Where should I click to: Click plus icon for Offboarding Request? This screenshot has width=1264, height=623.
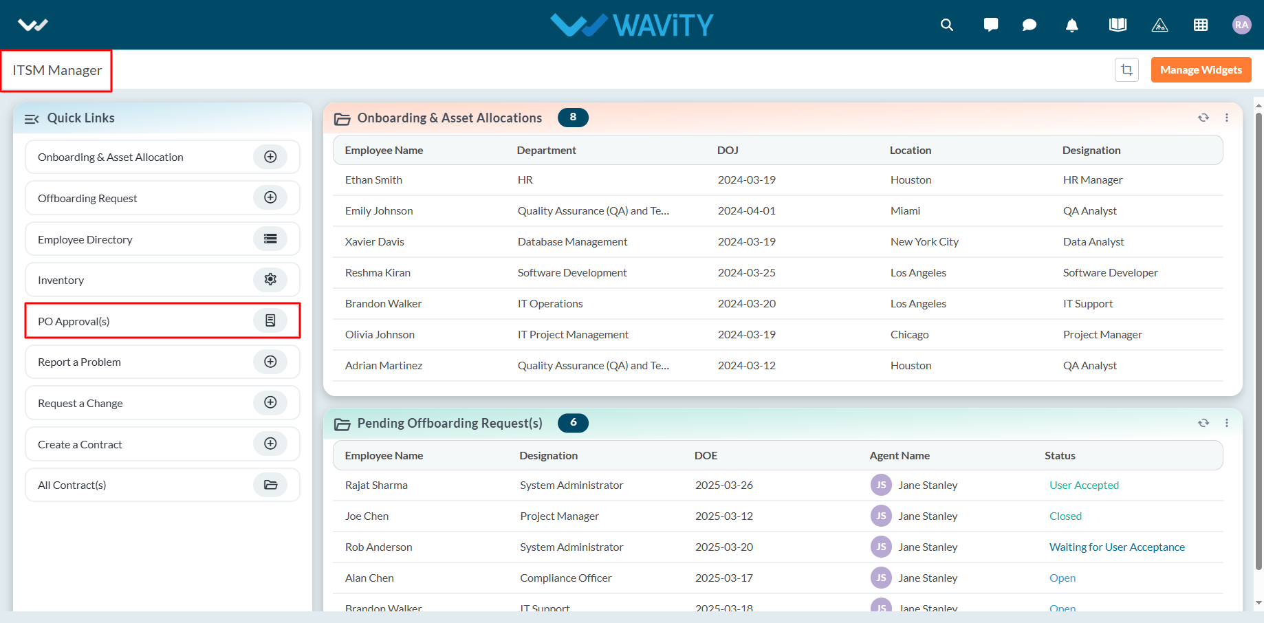tap(270, 197)
